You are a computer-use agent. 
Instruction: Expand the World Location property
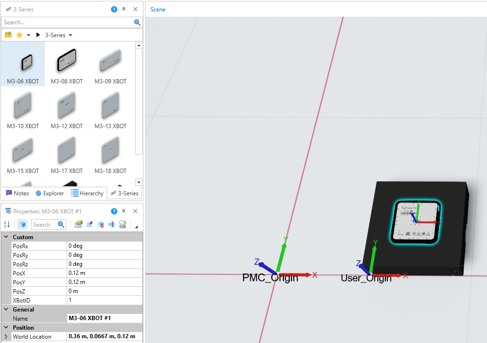click(6, 336)
